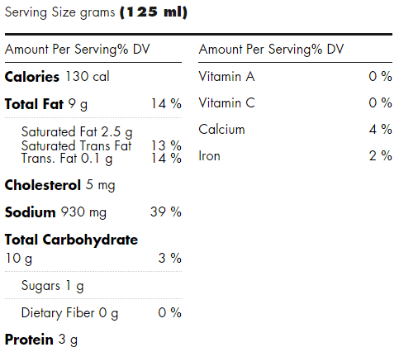Image resolution: width=399 pixels, height=352 pixels.
Task: Click the Iron nutrient label
Action: pos(209,156)
